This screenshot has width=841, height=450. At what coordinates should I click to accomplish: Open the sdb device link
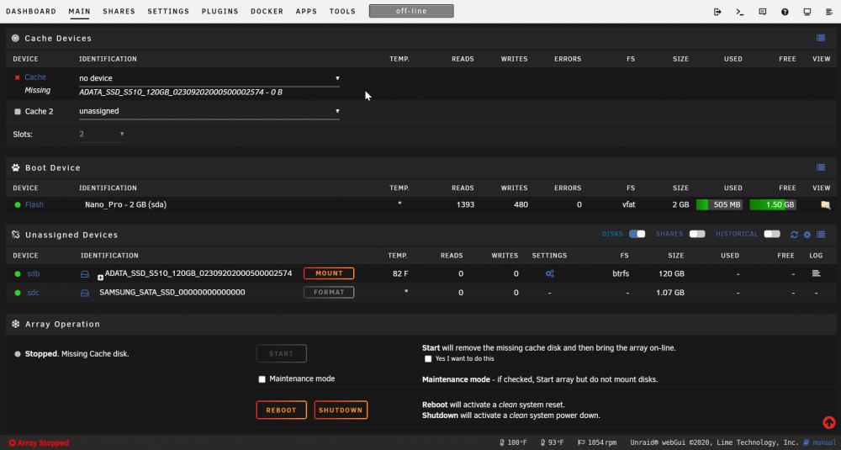(x=34, y=273)
